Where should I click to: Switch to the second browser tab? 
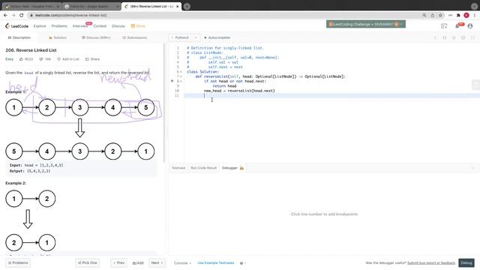pos(91,7)
